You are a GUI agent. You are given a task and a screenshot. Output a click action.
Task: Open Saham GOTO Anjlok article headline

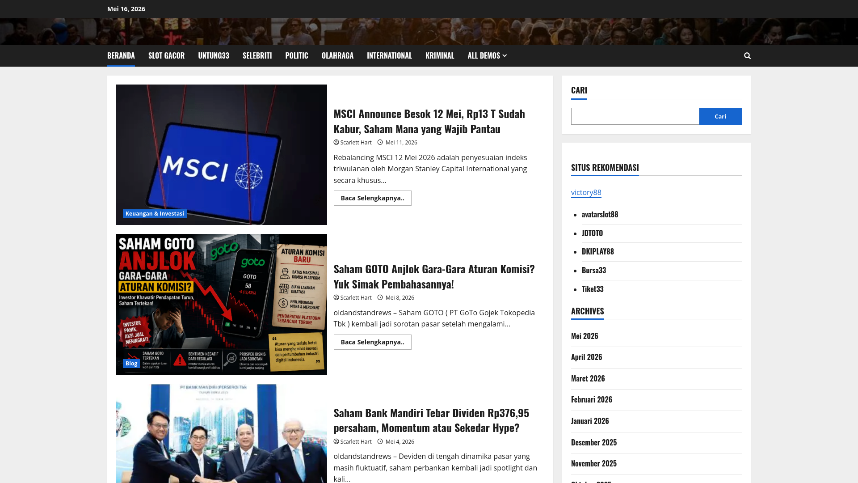434,276
